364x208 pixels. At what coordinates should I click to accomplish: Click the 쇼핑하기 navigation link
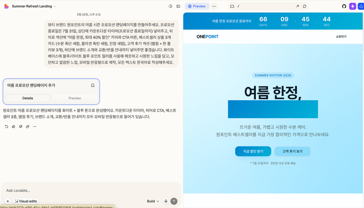point(341,37)
